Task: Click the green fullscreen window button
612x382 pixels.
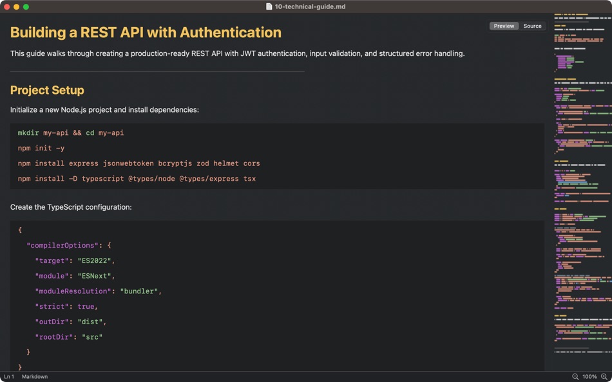Action: coord(26,6)
